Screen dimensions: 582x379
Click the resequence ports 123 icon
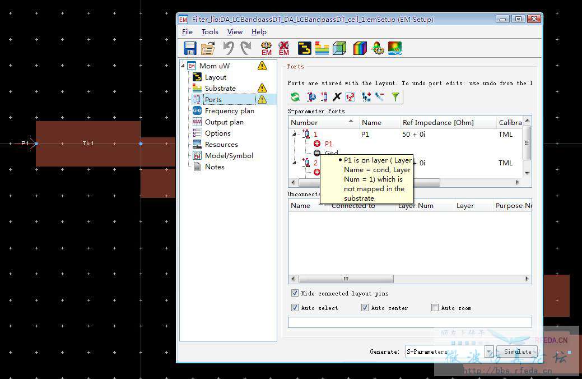(x=351, y=97)
